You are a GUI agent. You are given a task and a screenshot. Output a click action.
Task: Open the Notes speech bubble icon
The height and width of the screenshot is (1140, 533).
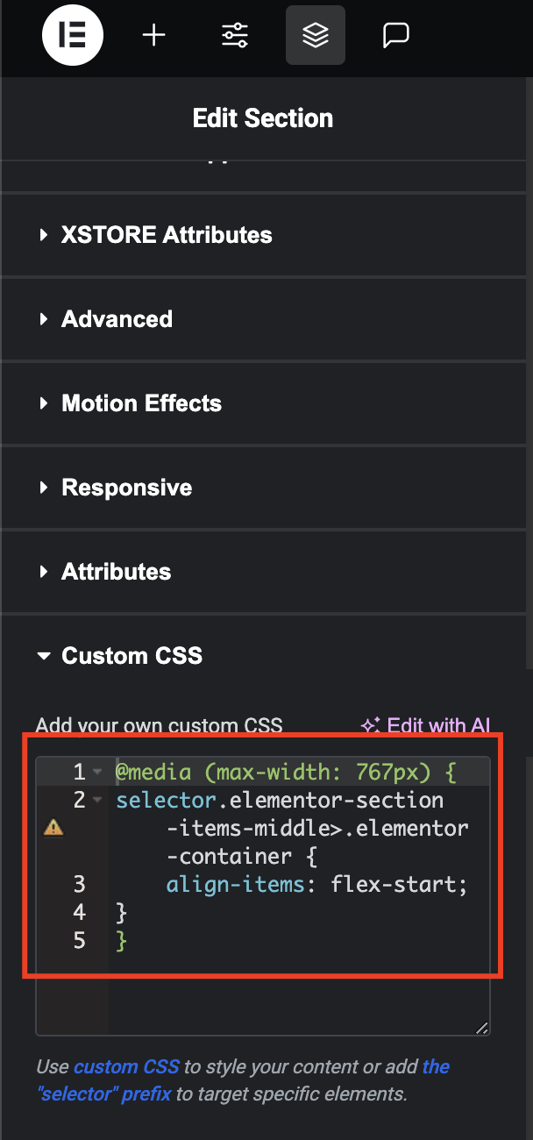pos(396,35)
